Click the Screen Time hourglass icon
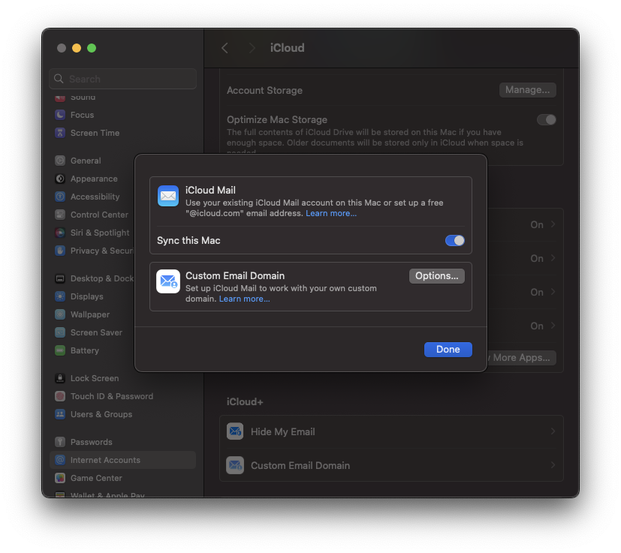 coord(60,133)
